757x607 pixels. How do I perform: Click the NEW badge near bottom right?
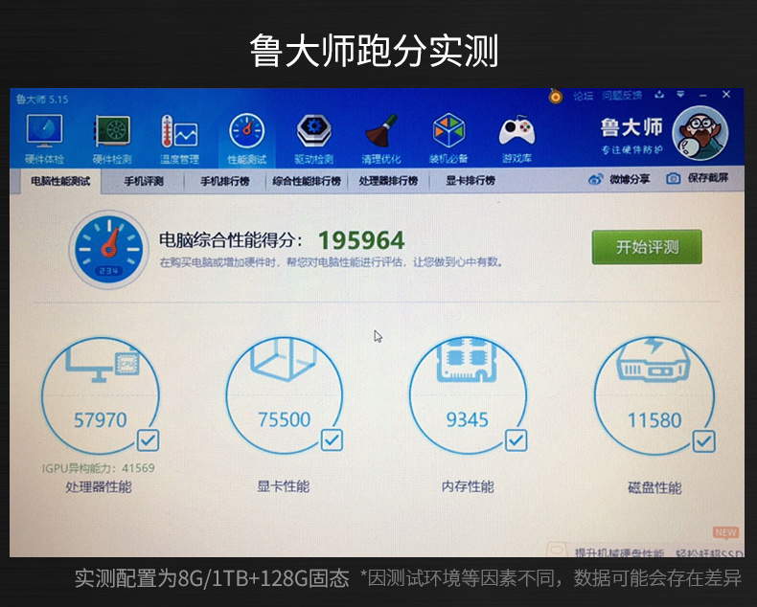point(725,532)
